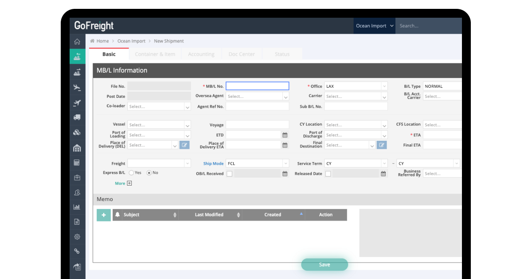
Task: Open the bar chart reports icon
Action: click(x=77, y=207)
